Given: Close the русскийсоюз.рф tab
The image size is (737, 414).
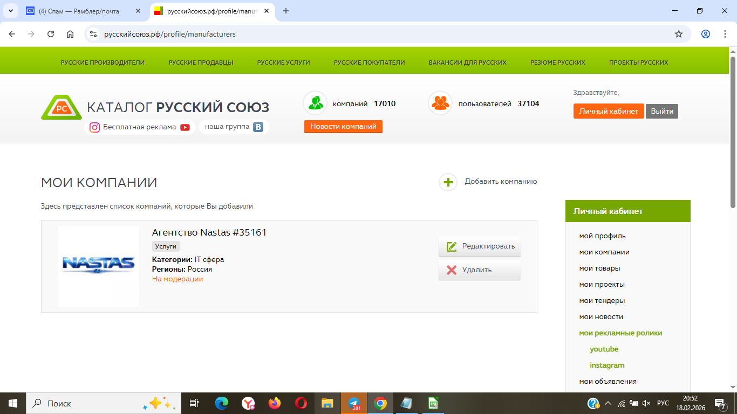Looking at the screenshot, I should [267, 11].
